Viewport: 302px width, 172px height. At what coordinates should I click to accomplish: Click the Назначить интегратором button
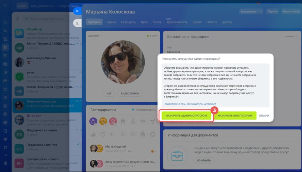(235, 115)
